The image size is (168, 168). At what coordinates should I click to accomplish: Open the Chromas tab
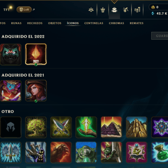[x=116, y=23]
